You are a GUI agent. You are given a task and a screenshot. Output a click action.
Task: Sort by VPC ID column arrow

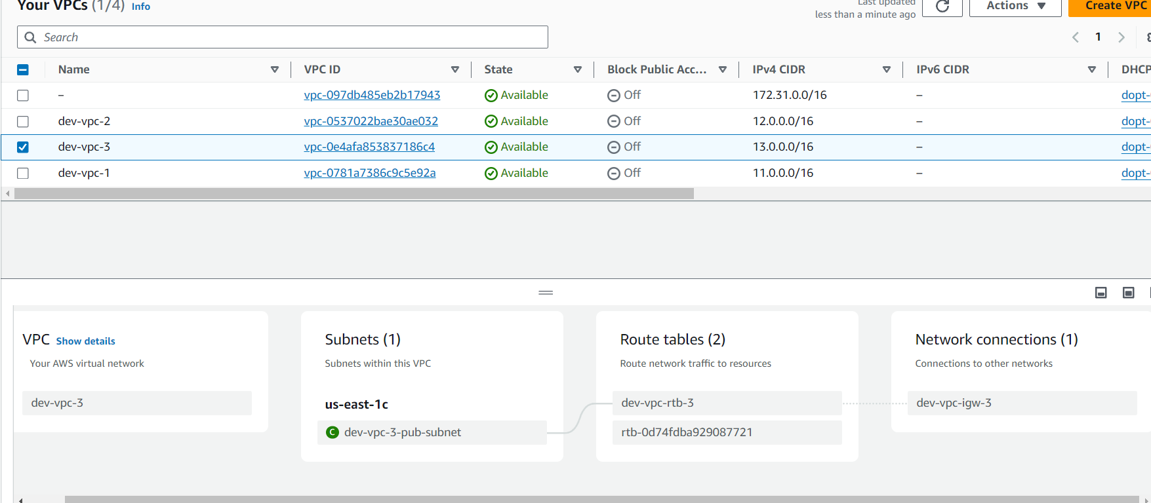(x=454, y=69)
